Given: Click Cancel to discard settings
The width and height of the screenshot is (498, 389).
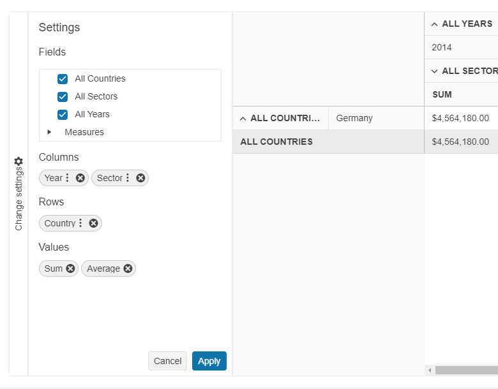Looking at the screenshot, I should point(167,361).
